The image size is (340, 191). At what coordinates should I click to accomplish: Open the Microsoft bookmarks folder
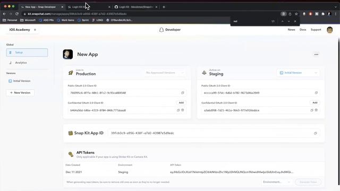click(28, 20)
